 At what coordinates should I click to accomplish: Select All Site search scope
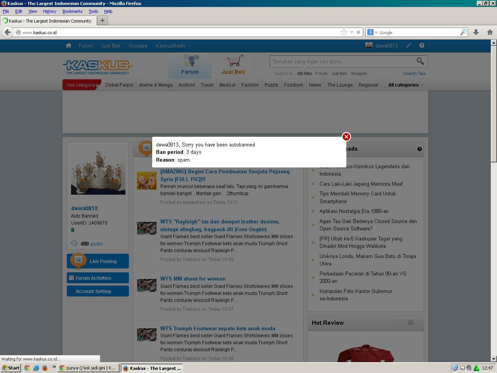(x=304, y=73)
